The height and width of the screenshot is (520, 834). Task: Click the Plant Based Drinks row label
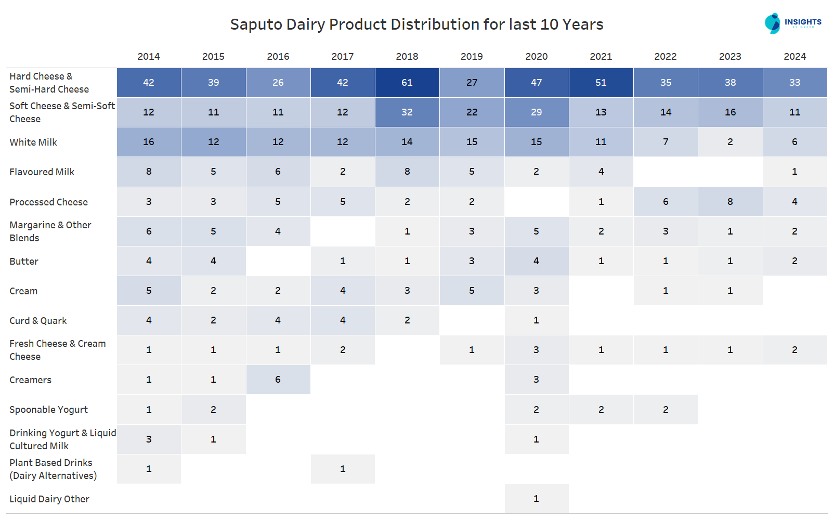53,469
